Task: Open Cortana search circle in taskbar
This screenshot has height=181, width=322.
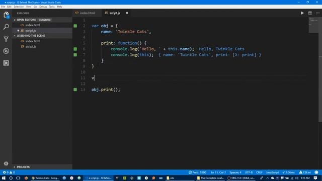Action: pos(11,178)
